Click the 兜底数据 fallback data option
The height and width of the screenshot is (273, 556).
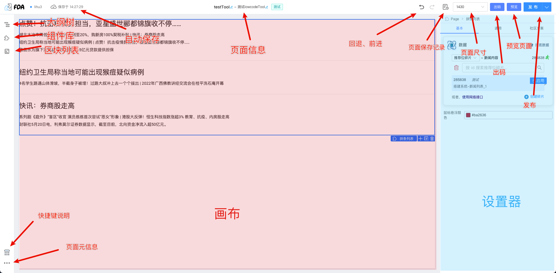(x=540, y=45)
